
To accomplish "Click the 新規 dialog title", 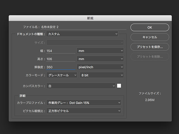I will tap(90, 18).
